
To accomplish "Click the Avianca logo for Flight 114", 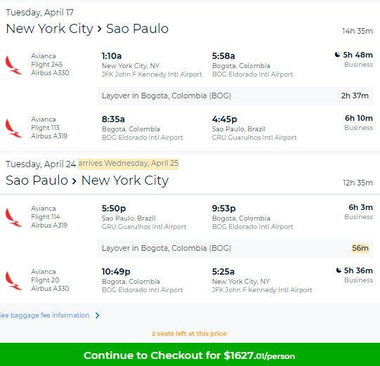I will [13, 217].
